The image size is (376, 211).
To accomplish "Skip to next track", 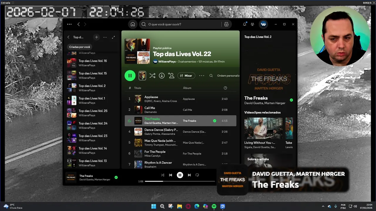I will [189, 175].
